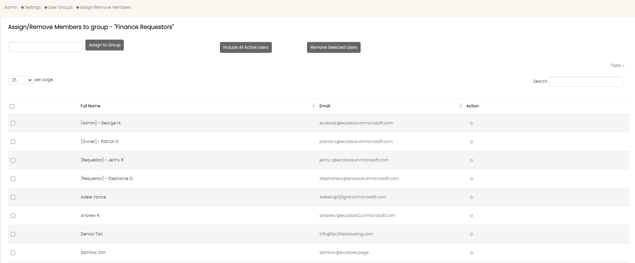The image size is (635, 263).
Task: Open action gear for Dominic Sim row
Action: click(471, 253)
